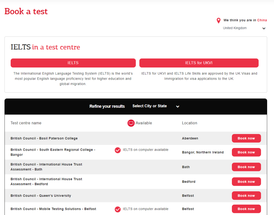Viewport: 274px width, 215px height.
Task: Open the United Kingdom country dropdown
Action: click(244, 28)
